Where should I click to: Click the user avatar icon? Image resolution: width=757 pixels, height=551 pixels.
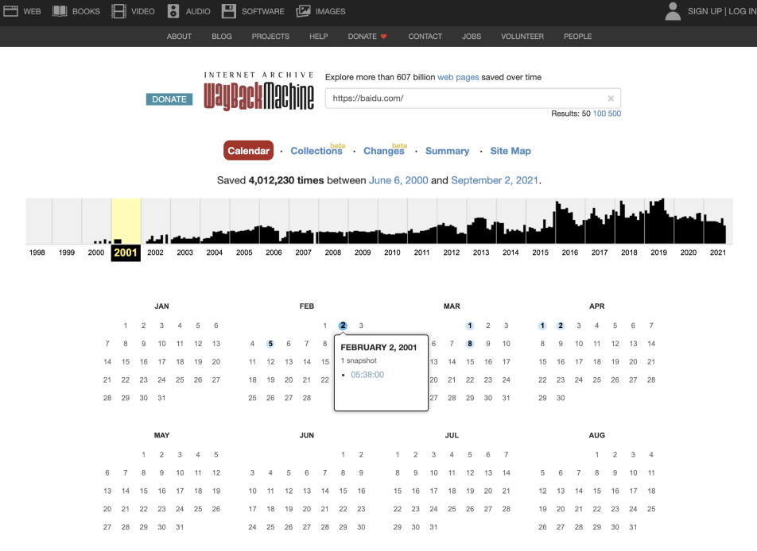point(673,11)
